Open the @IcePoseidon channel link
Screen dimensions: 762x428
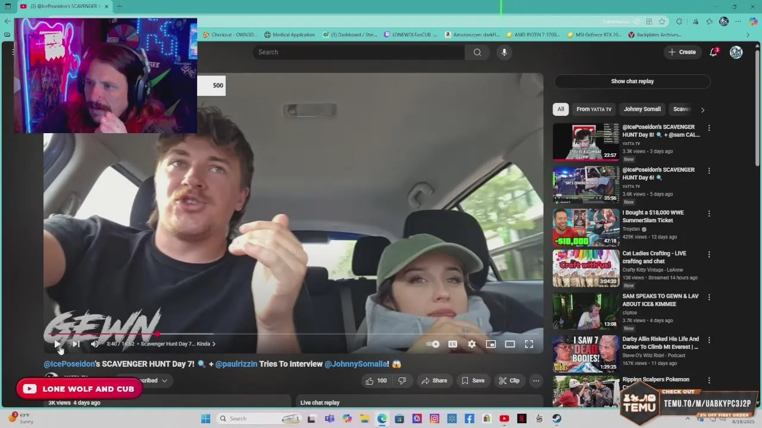tap(69, 364)
